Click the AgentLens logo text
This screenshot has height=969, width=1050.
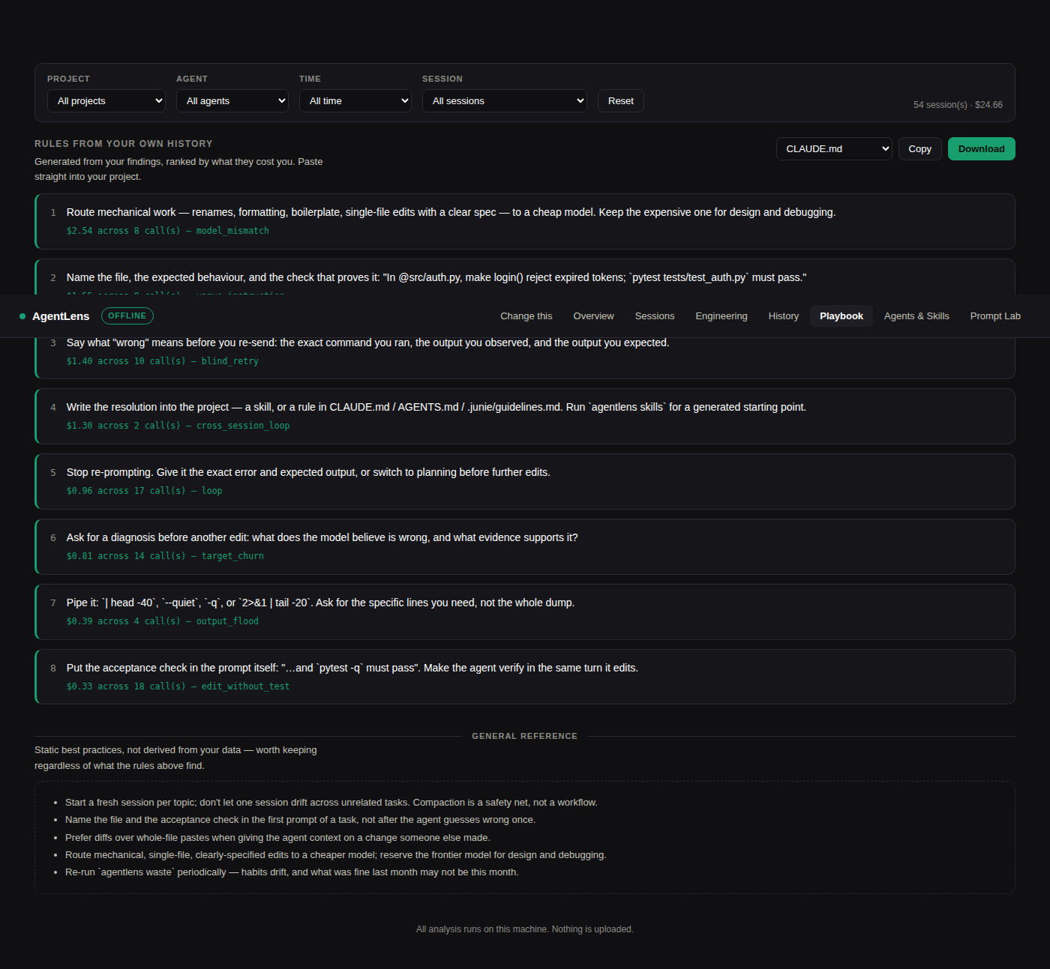[61, 316]
